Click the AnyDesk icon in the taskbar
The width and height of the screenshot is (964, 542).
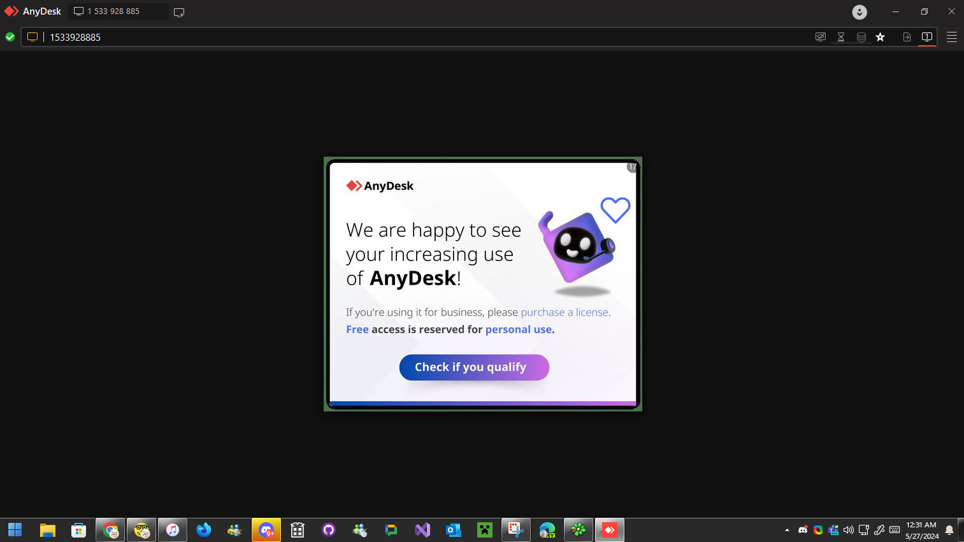[x=610, y=530]
